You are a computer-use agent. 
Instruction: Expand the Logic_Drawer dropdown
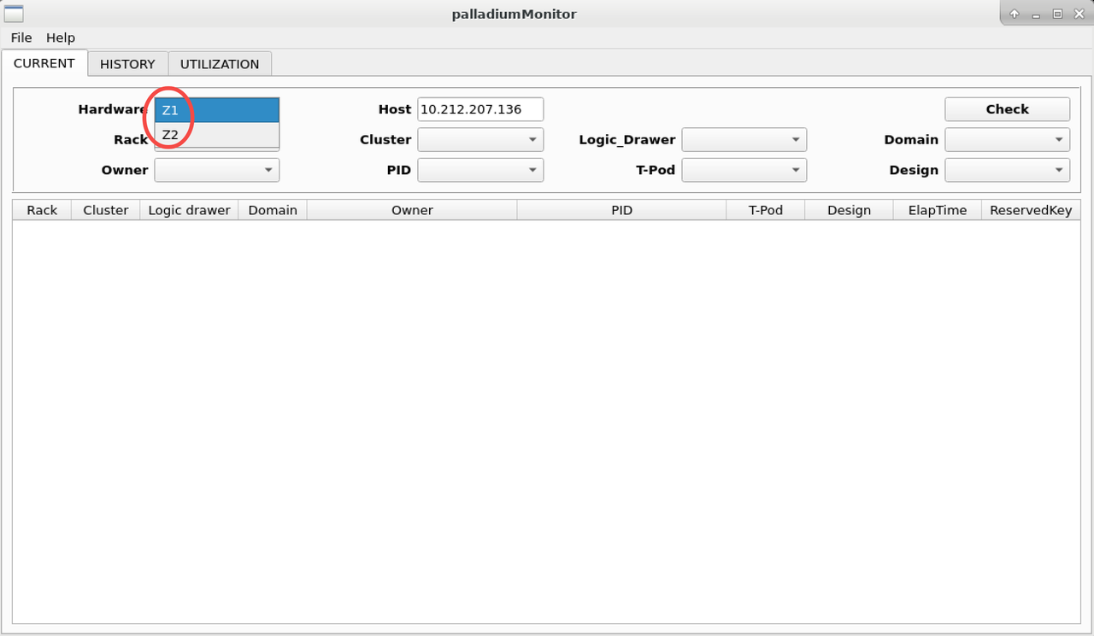(x=744, y=139)
